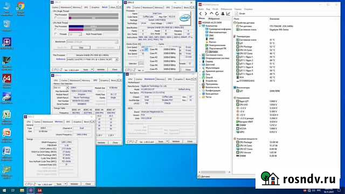Enable the Threads checkbox in CPU-Z Bench
The width and height of the screenshot is (345, 194).
(x=56, y=34)
